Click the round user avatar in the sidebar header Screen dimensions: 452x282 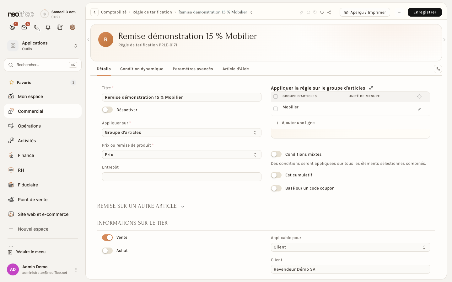[x=73, y=27]
